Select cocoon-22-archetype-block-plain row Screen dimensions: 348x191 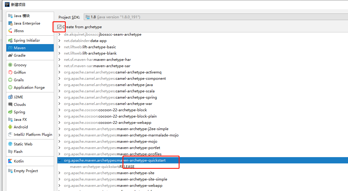pyautogui.click(x=203, y=116)
